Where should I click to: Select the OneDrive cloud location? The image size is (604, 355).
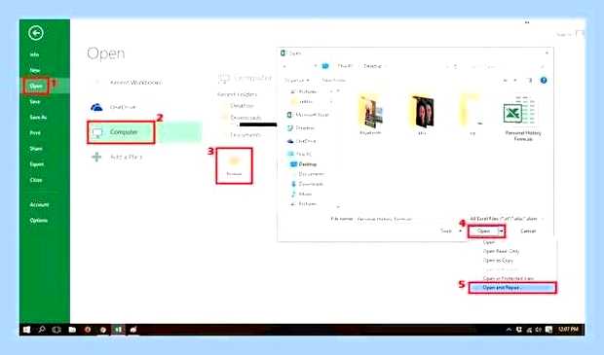122,107
